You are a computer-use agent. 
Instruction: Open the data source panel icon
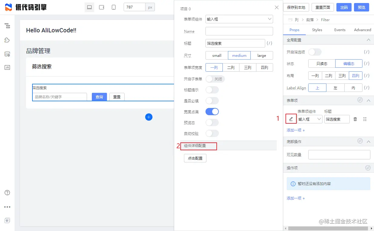point(7,54)
